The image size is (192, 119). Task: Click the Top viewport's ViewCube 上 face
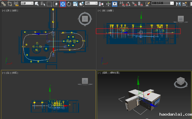click(85, 19)
